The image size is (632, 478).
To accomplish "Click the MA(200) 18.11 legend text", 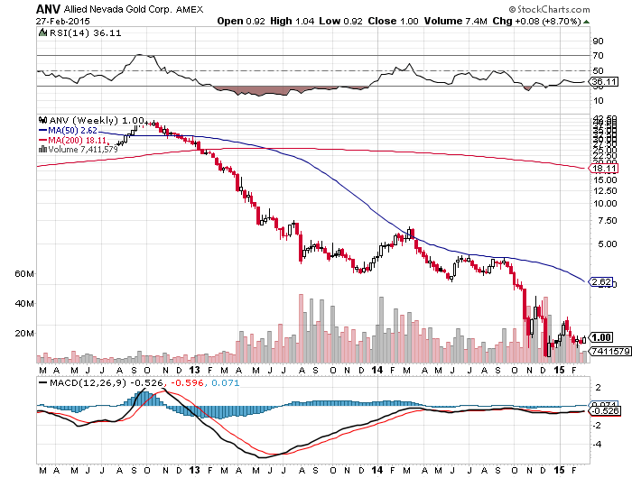I will (x=78, y=140).
